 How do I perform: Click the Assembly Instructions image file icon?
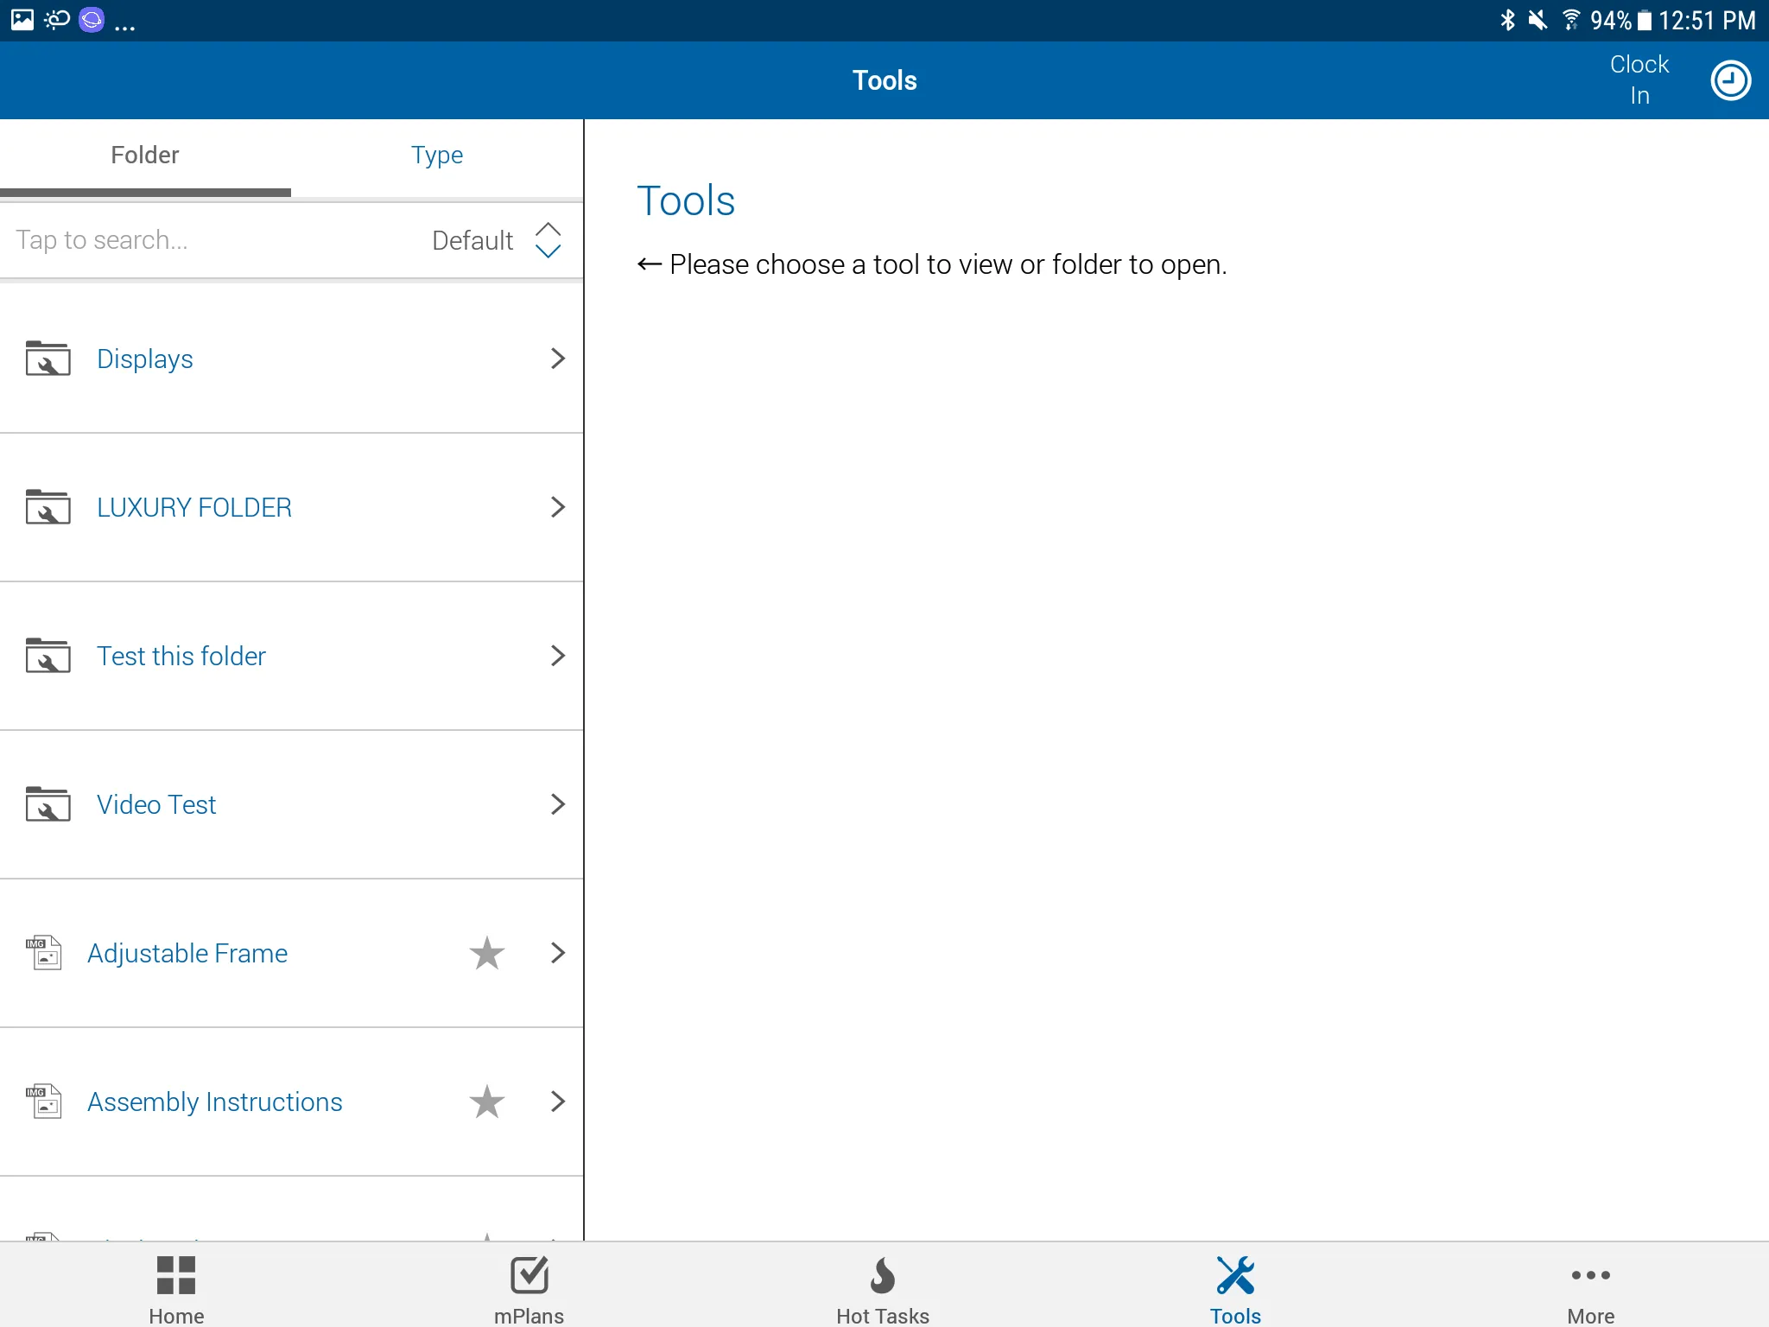pyautogui.click(x=43, y=1102)
